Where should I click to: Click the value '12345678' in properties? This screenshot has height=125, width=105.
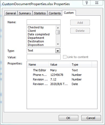click(x=57, y=75)
